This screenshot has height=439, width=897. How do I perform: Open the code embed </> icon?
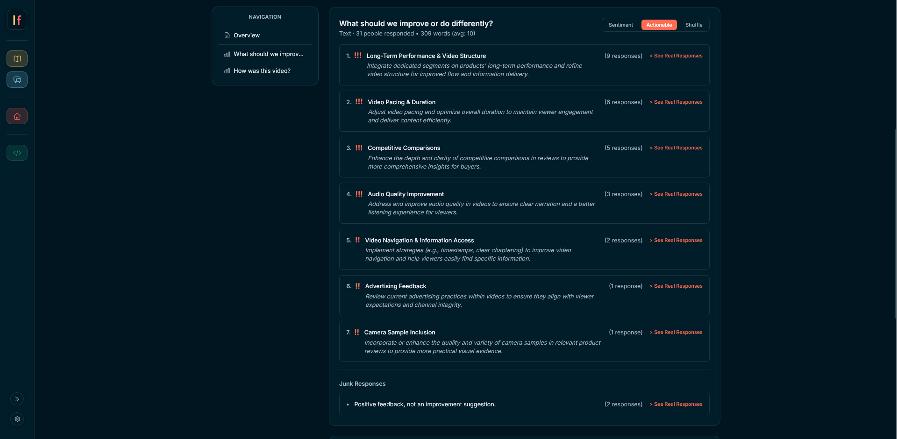[x=17, y=152]
